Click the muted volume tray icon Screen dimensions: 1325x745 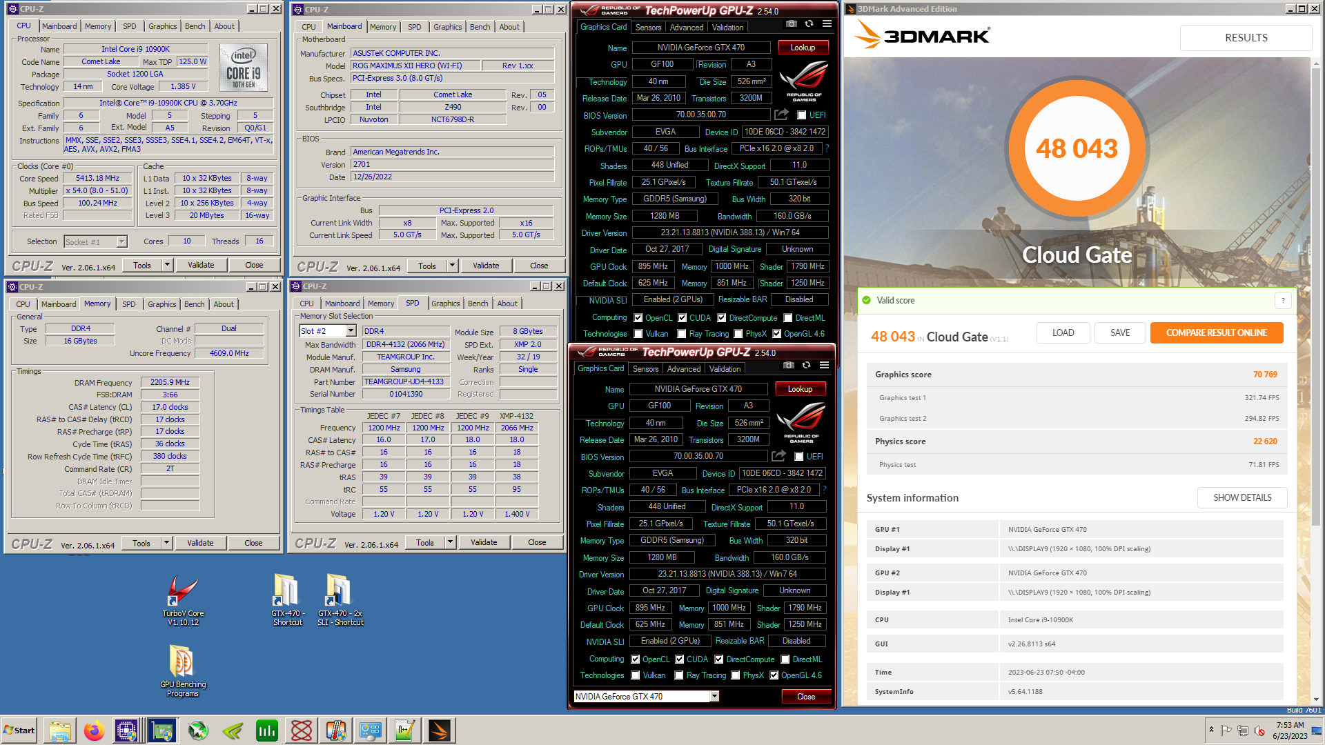(1259, 731)
